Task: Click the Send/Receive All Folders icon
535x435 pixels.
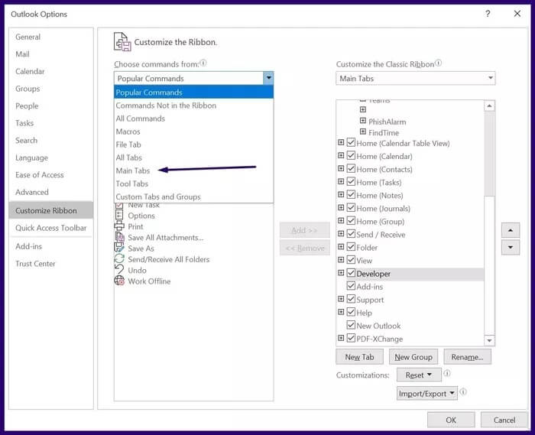Action: tap(119, 259)
